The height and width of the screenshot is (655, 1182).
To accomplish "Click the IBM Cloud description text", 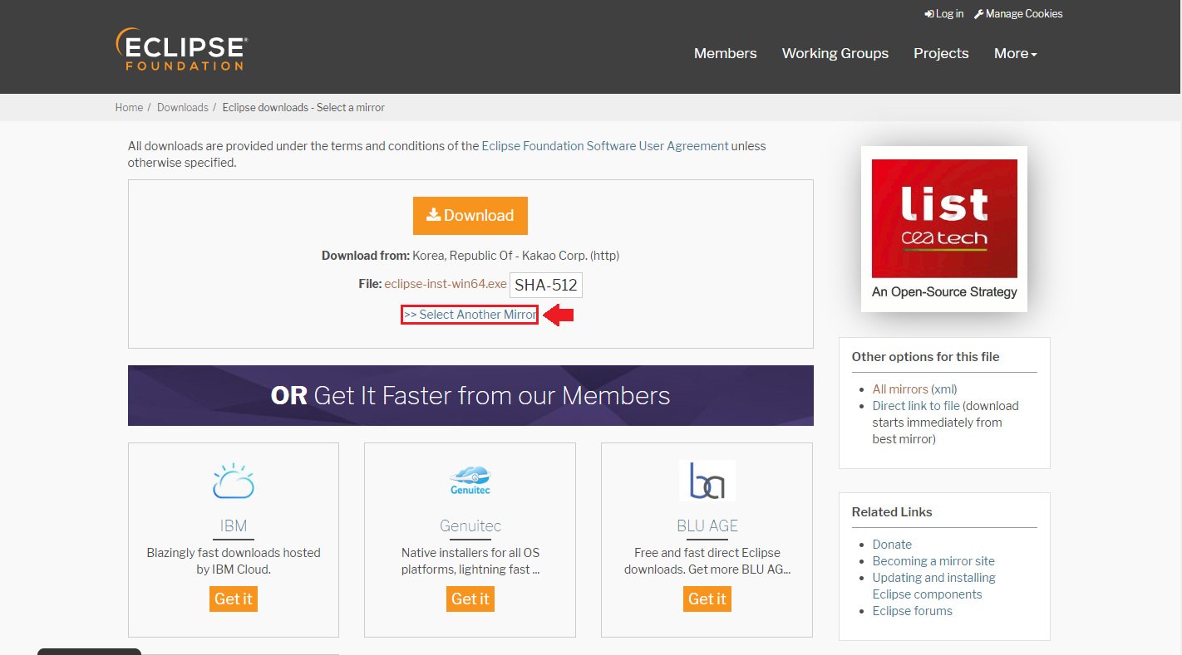I will click(234, 561).
